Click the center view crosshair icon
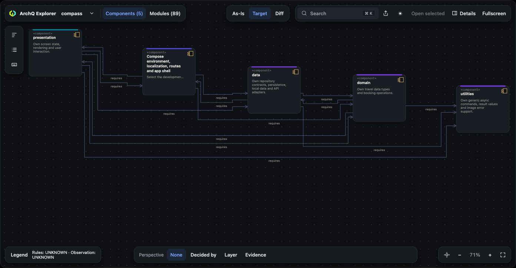The image size is (516, 268). tap(447, 255)
